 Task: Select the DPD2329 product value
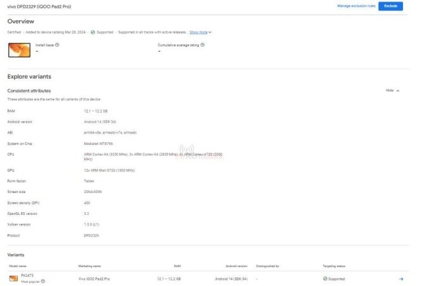91,235
